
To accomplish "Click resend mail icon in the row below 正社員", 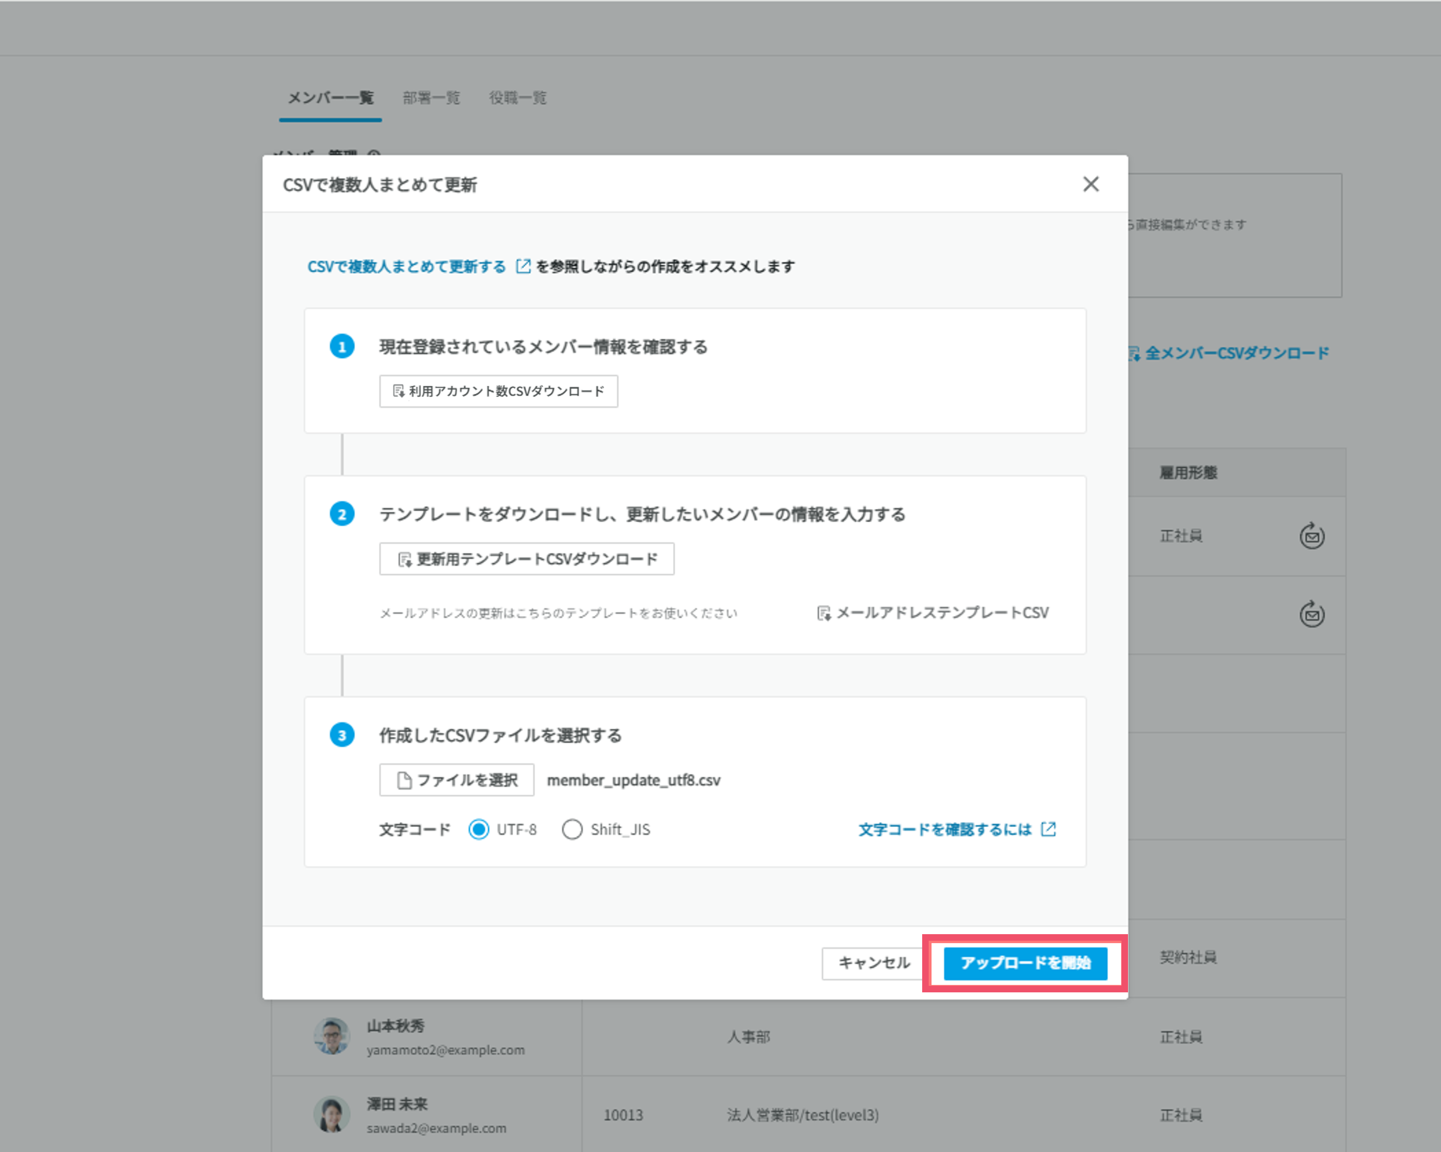I will click(x=1312, y=614).
